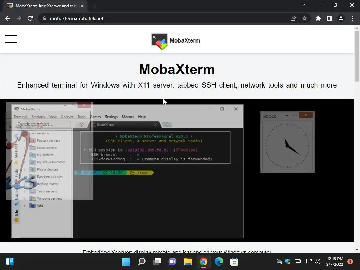360x270 pixels.
Task: Close the MobaXterm browser tab
Action: tap(82, 6)
